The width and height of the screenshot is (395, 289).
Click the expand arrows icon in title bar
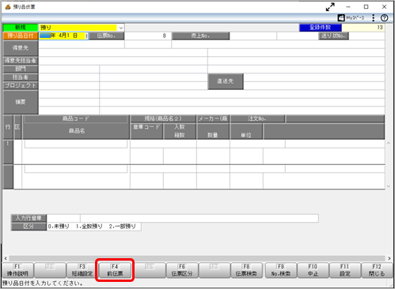[x=330, y=7]
